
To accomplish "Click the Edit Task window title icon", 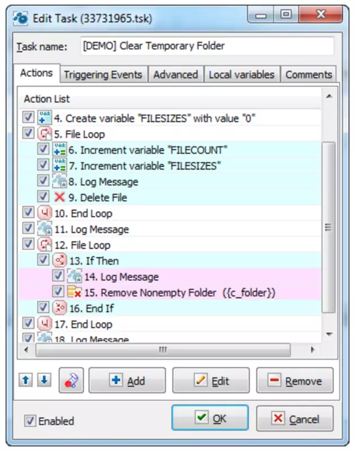I will coord(20,19).
